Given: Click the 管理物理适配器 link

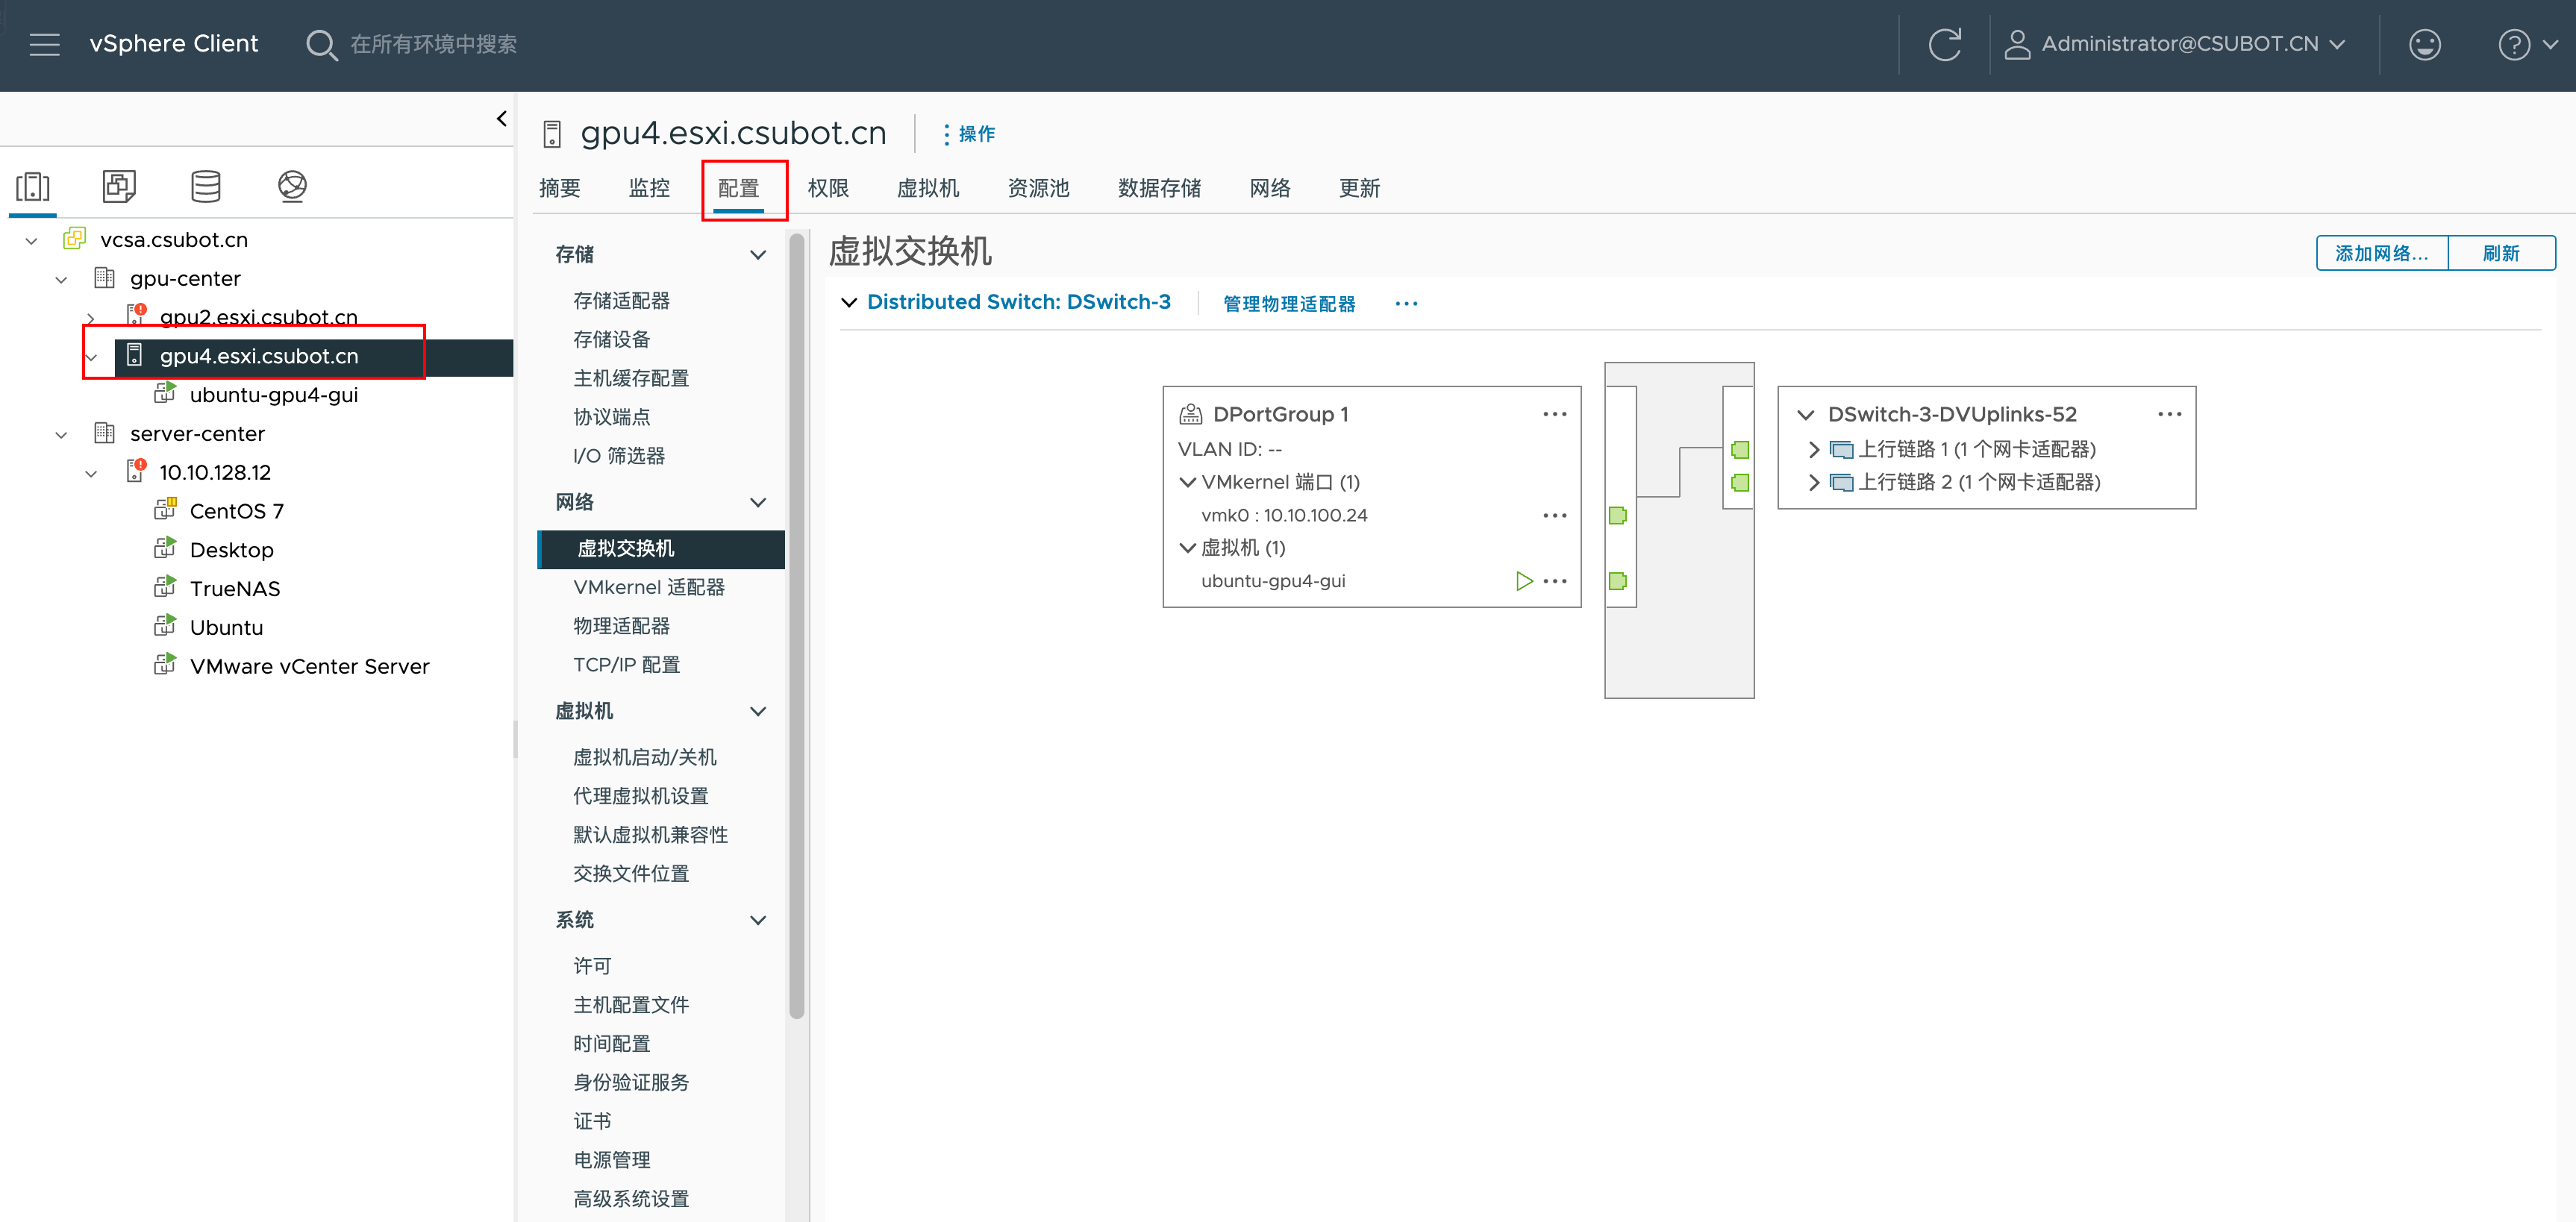Looking at the screenshot, I should [1288, 303].
